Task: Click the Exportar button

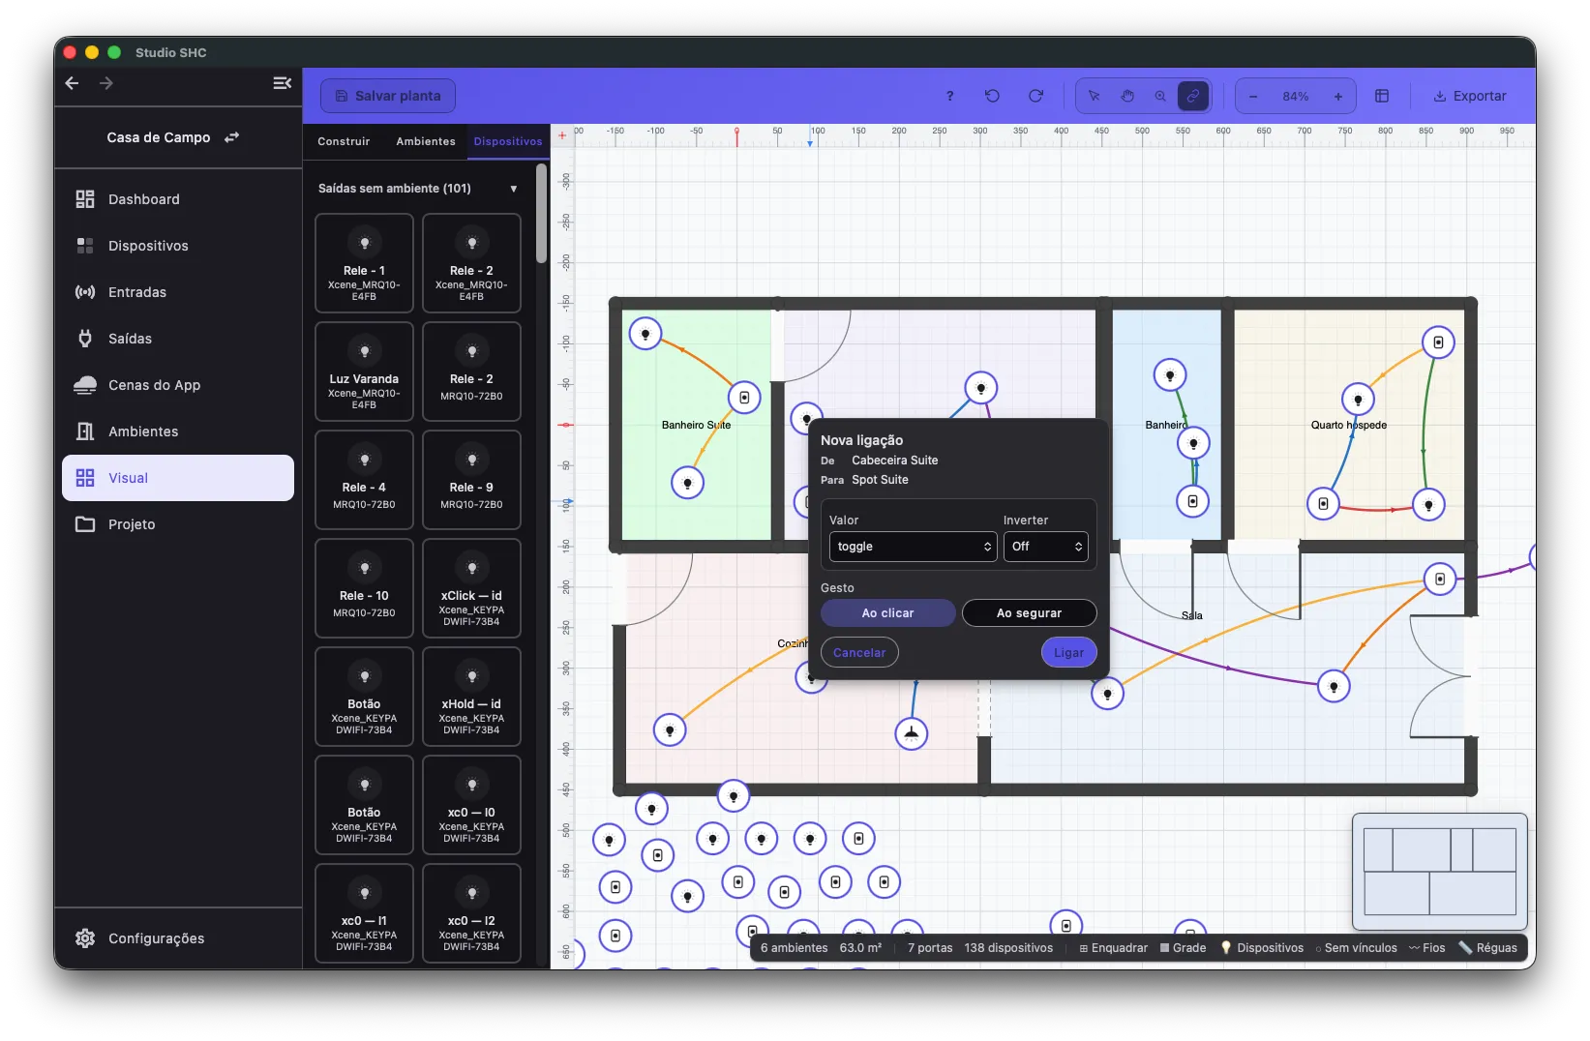Action: pos(1470,96)
